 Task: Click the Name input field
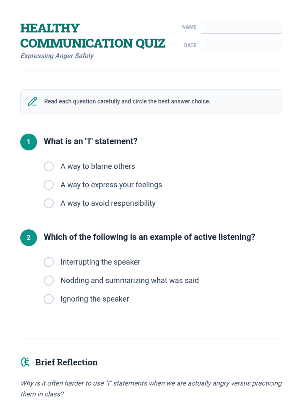click(241, 27)
